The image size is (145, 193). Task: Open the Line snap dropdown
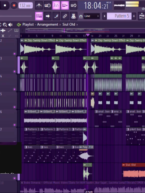pos(92,16)
